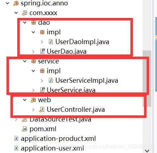Click the UserDao.java interface file icon
This screenshot has height=153, width=157.
click(x=42, y=51)
